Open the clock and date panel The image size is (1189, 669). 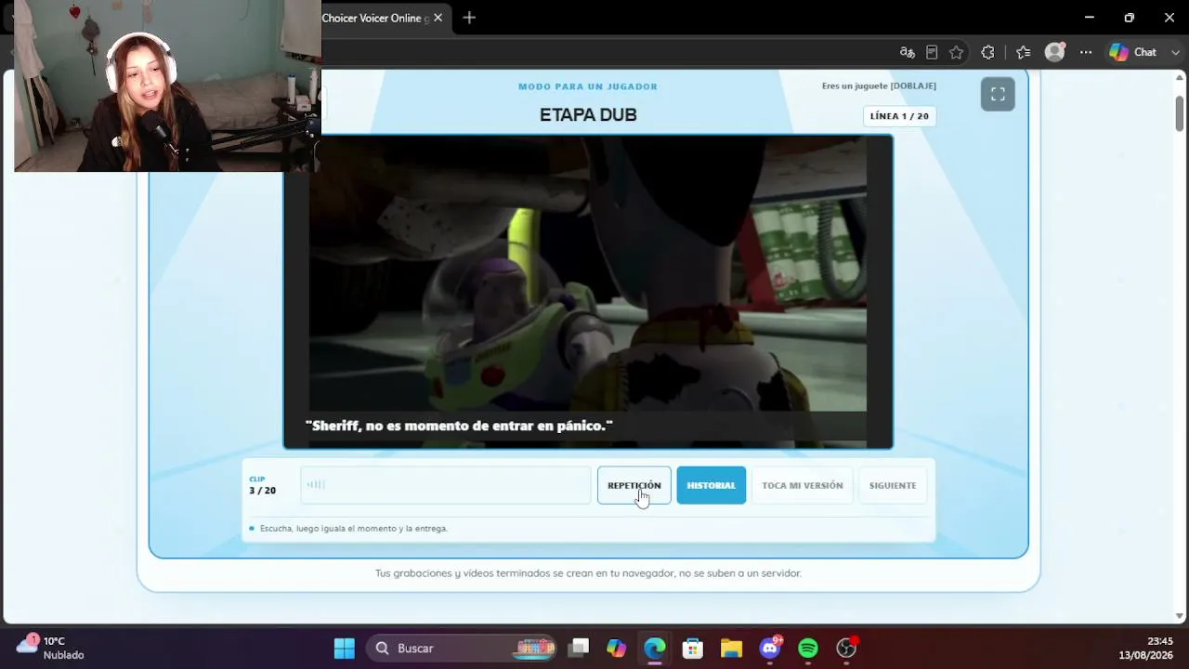click(1147, 648)
